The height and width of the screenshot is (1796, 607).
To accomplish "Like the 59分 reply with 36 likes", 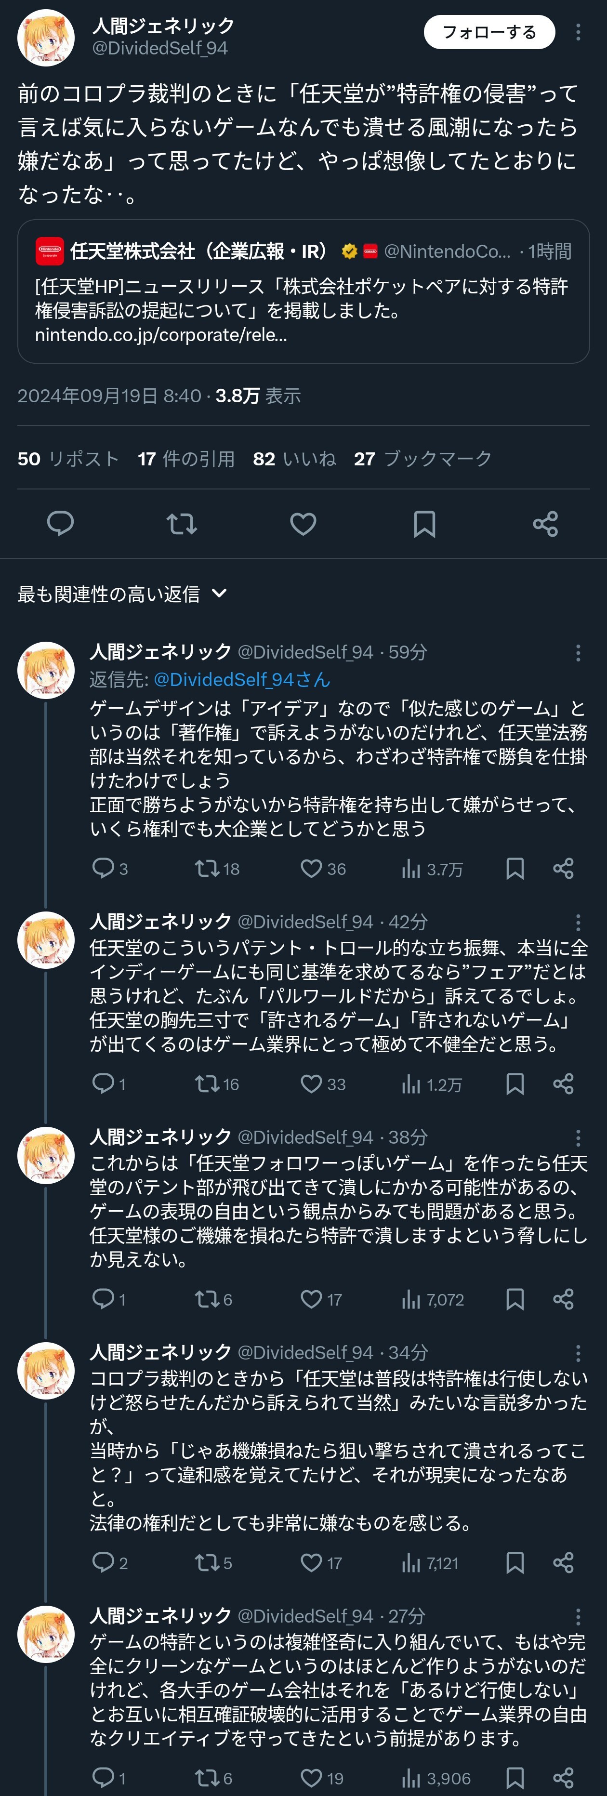I will 312,868.
